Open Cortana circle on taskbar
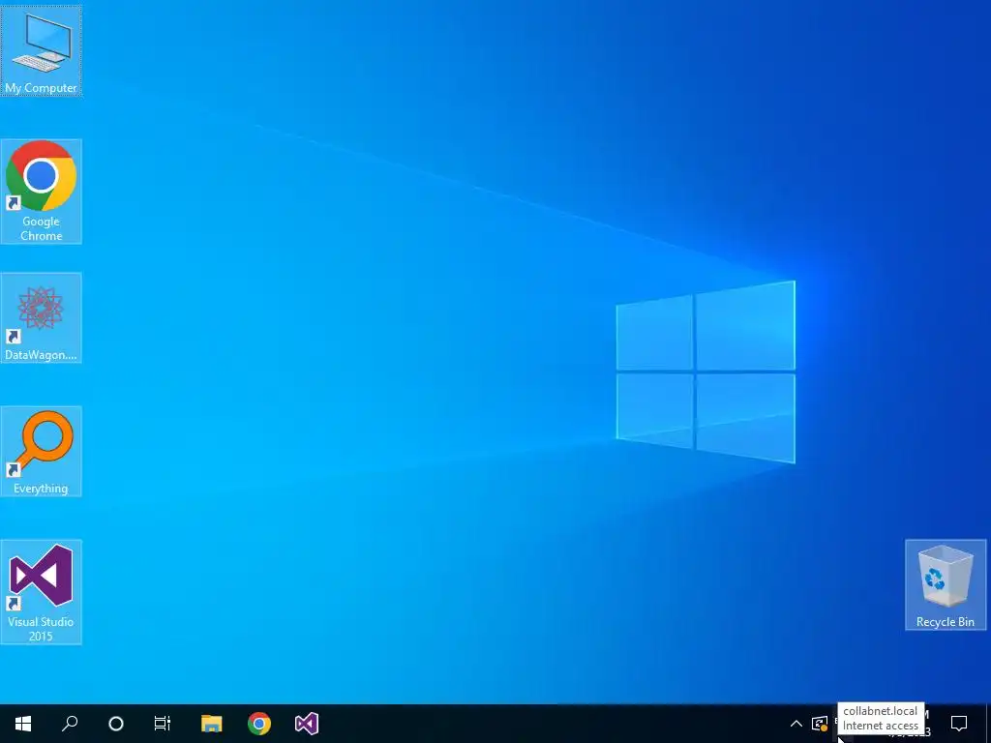 coord(116,724)
